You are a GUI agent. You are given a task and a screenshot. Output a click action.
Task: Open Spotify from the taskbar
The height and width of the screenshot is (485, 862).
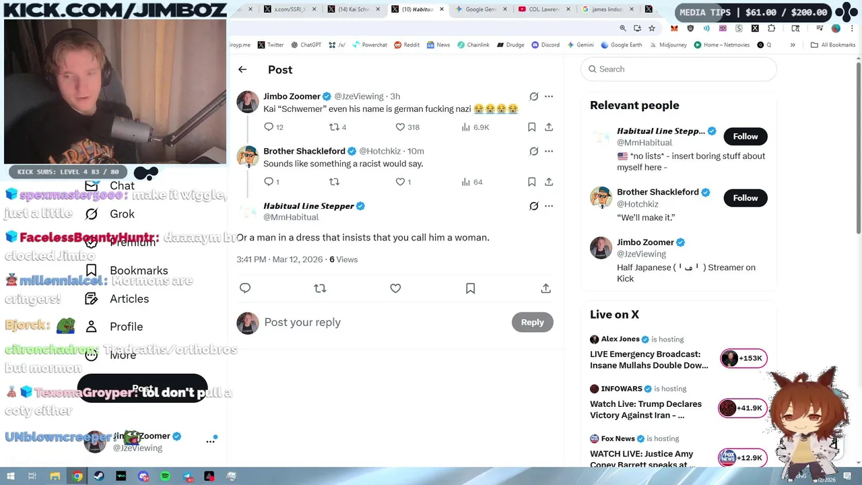[166, 476]
